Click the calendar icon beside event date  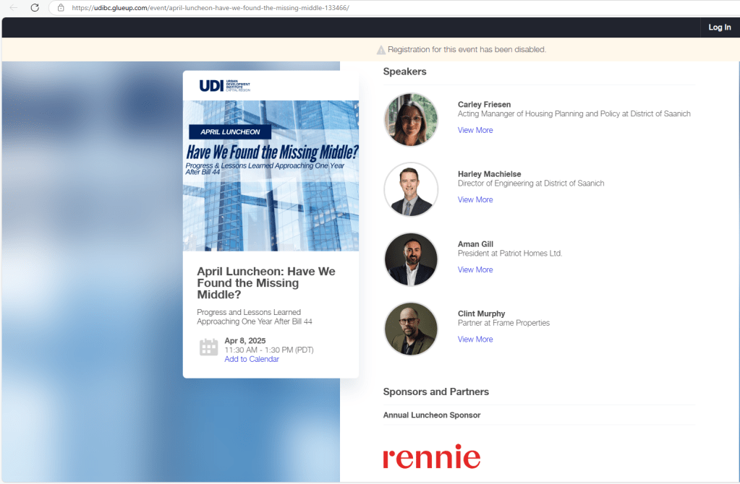pos(208,347)
